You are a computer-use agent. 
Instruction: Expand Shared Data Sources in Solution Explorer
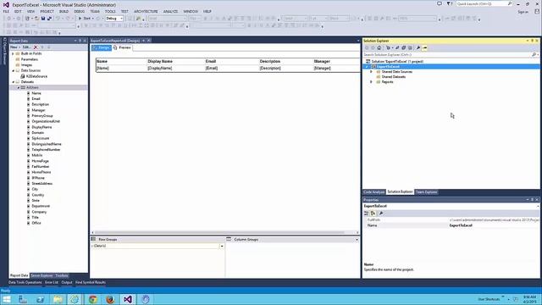pyautogui.click(x=371, y=71)
